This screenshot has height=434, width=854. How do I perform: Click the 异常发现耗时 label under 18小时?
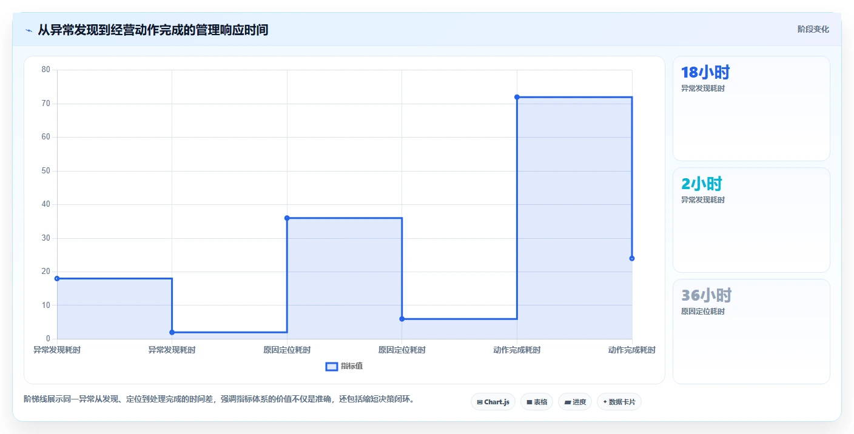click(703, 88)
